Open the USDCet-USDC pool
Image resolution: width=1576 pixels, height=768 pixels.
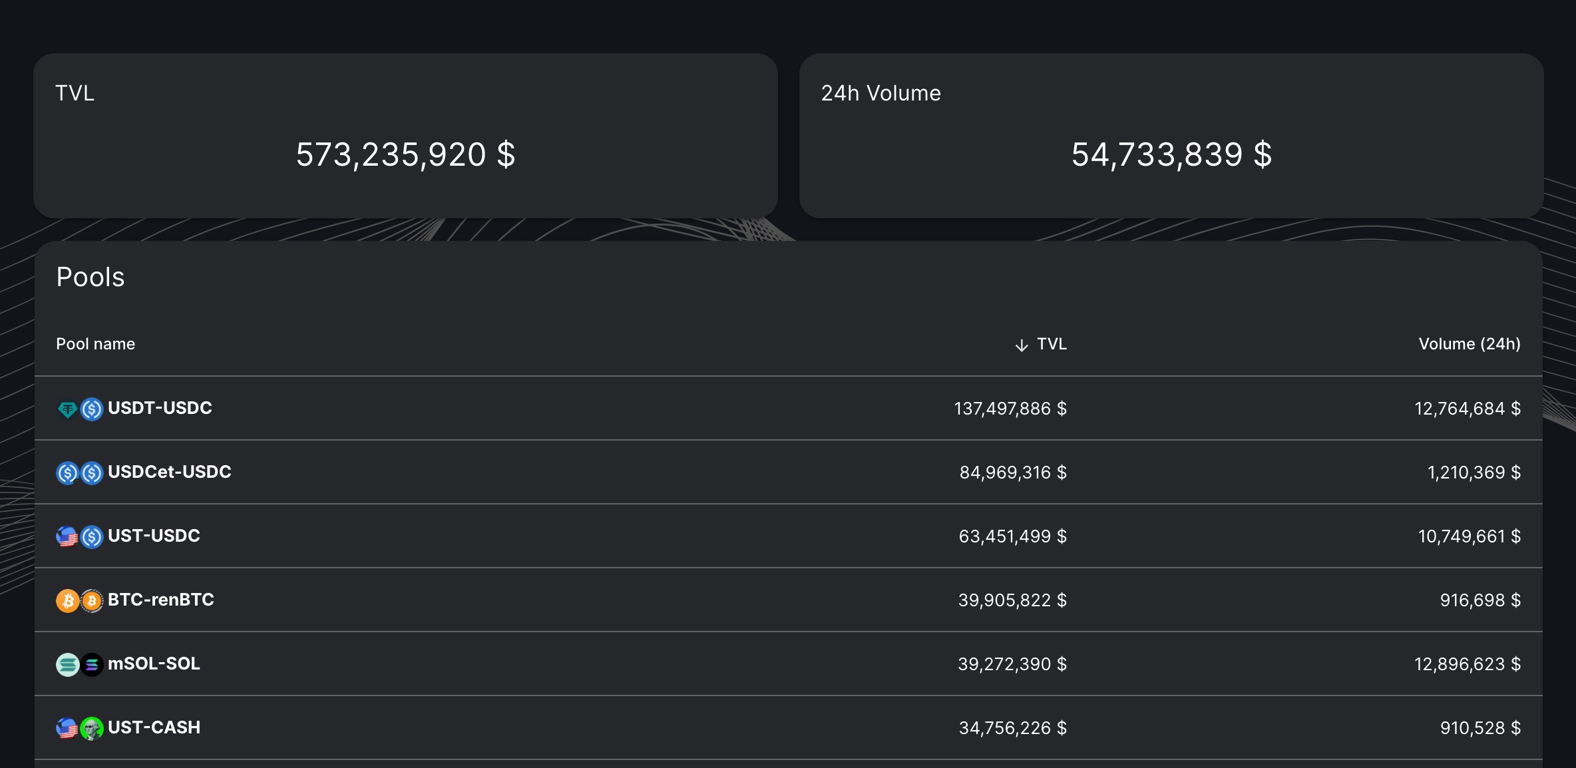169,472
